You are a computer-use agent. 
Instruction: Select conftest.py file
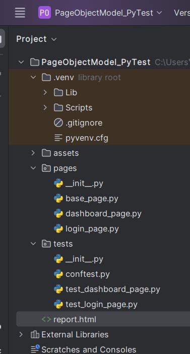click(88, 274)
